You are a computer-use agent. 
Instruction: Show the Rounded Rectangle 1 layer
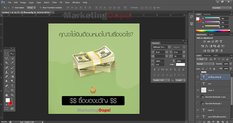pos(198,103)
